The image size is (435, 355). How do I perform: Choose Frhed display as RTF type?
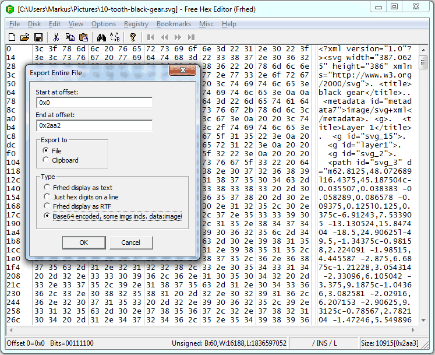pos(47,206)
